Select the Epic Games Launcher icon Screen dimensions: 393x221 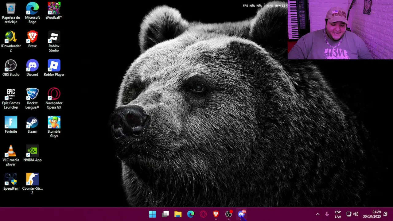11,99
